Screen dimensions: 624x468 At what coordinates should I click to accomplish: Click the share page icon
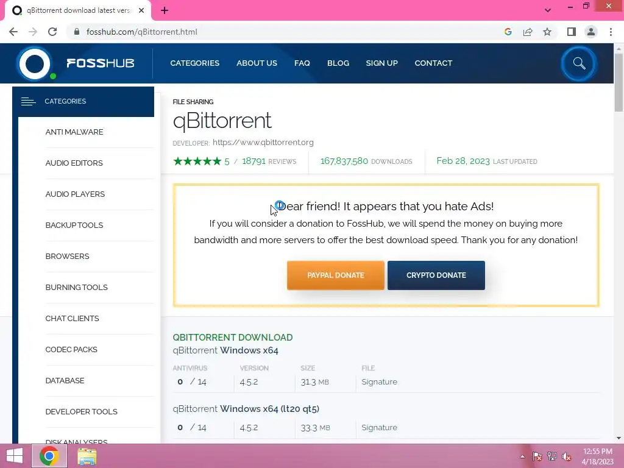tap(528, 32)
